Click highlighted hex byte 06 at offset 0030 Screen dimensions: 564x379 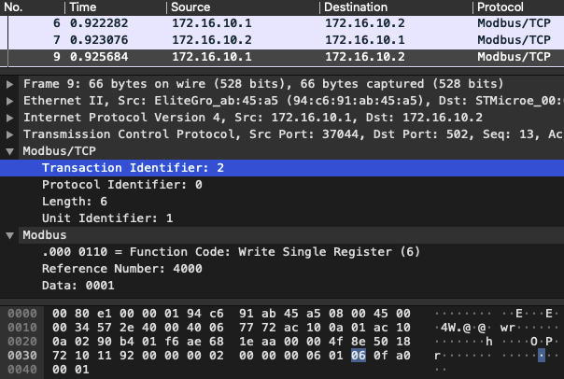(359, 356)
